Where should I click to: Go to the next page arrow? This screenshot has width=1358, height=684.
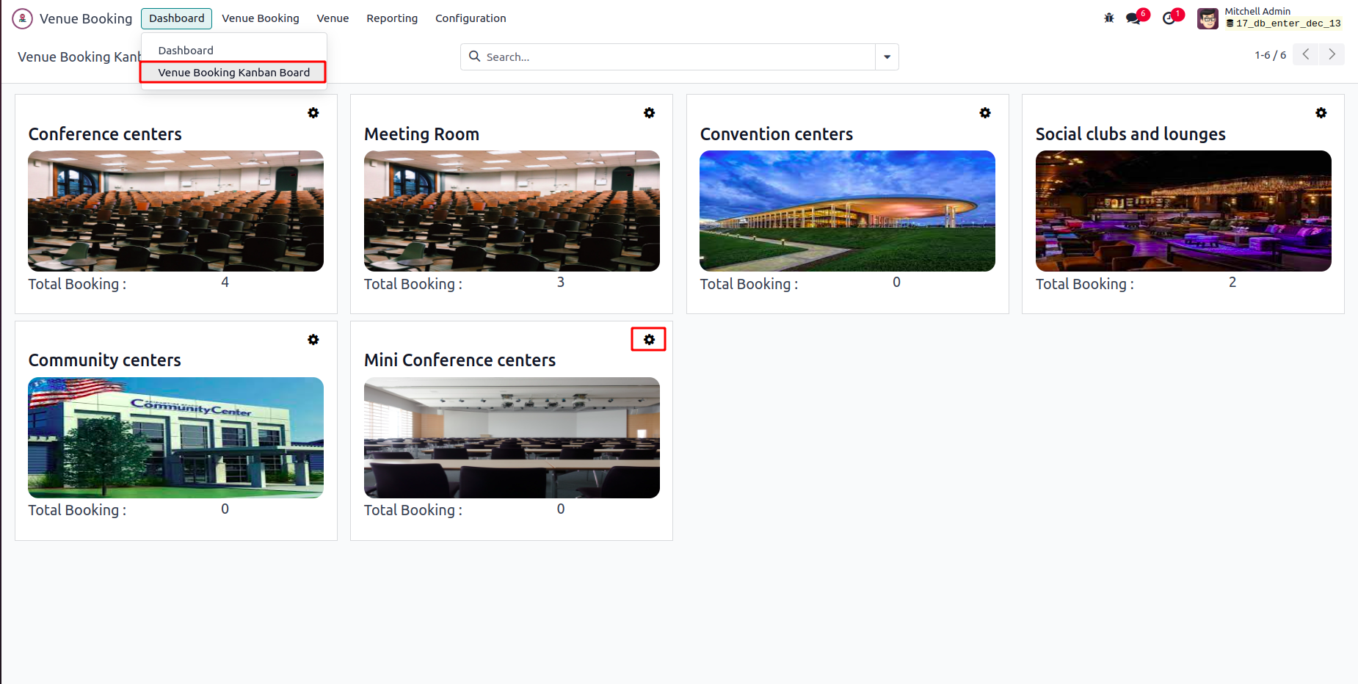click(1332, 55)
